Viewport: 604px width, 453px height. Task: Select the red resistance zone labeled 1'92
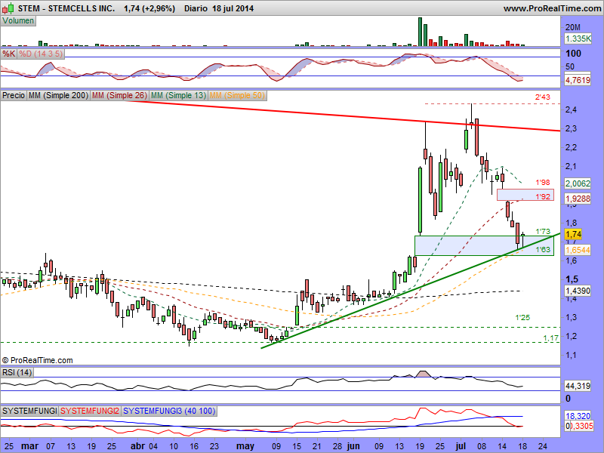pyautogui.click(x=525, y=195)
